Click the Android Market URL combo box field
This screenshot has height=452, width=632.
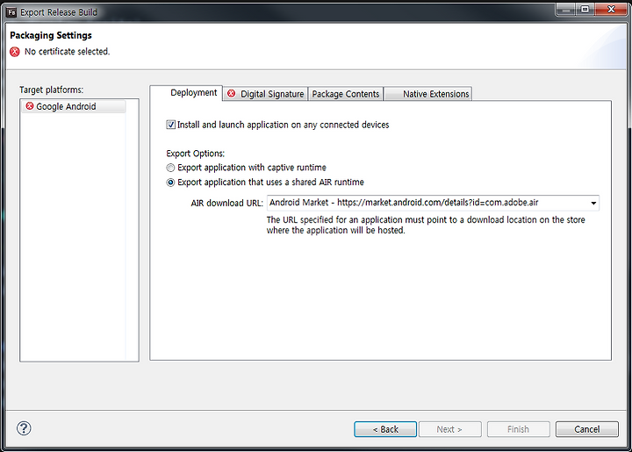(x=433, y=203)
